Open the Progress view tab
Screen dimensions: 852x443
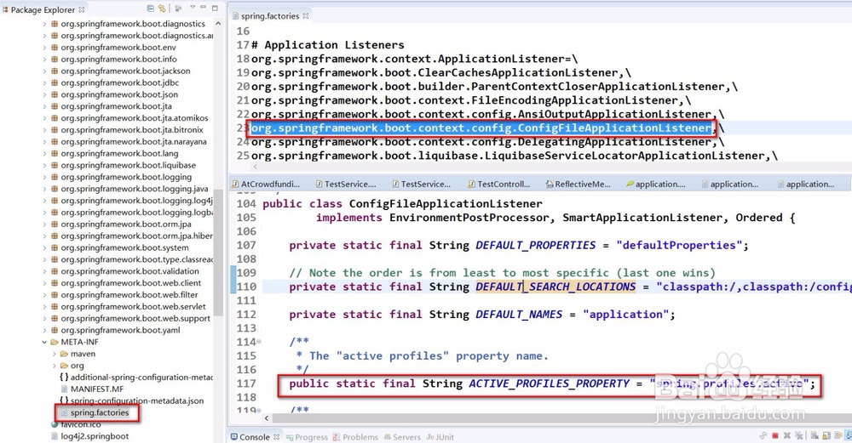[x=307, y=437]
